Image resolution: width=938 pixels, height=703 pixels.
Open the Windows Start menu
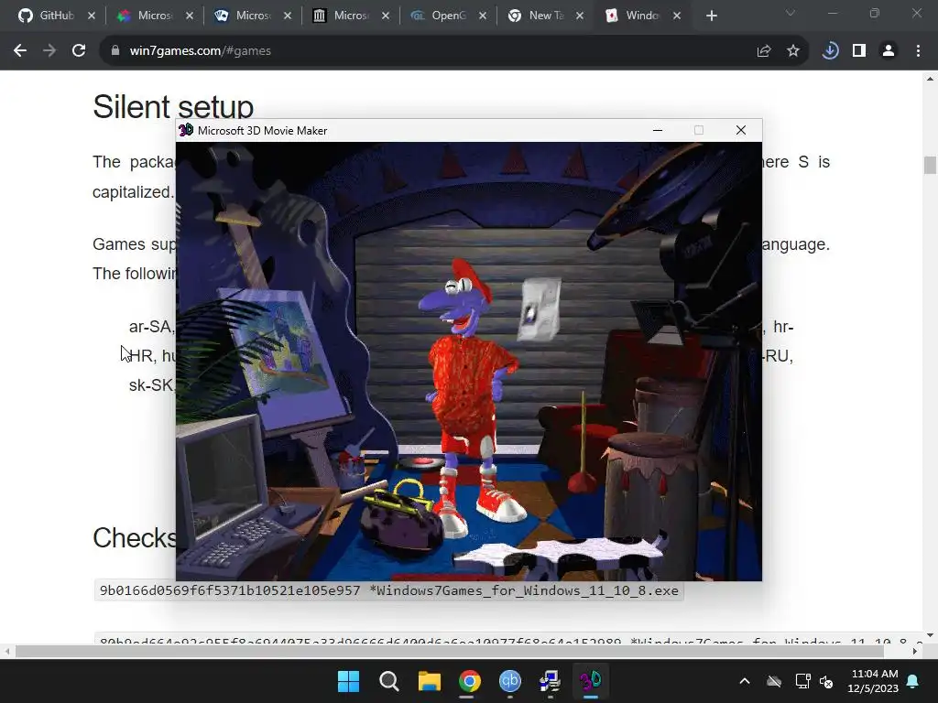[x=348, y=681]
